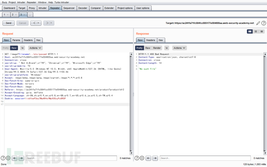
Task: Open the Help menu
Action: [51, 2]
